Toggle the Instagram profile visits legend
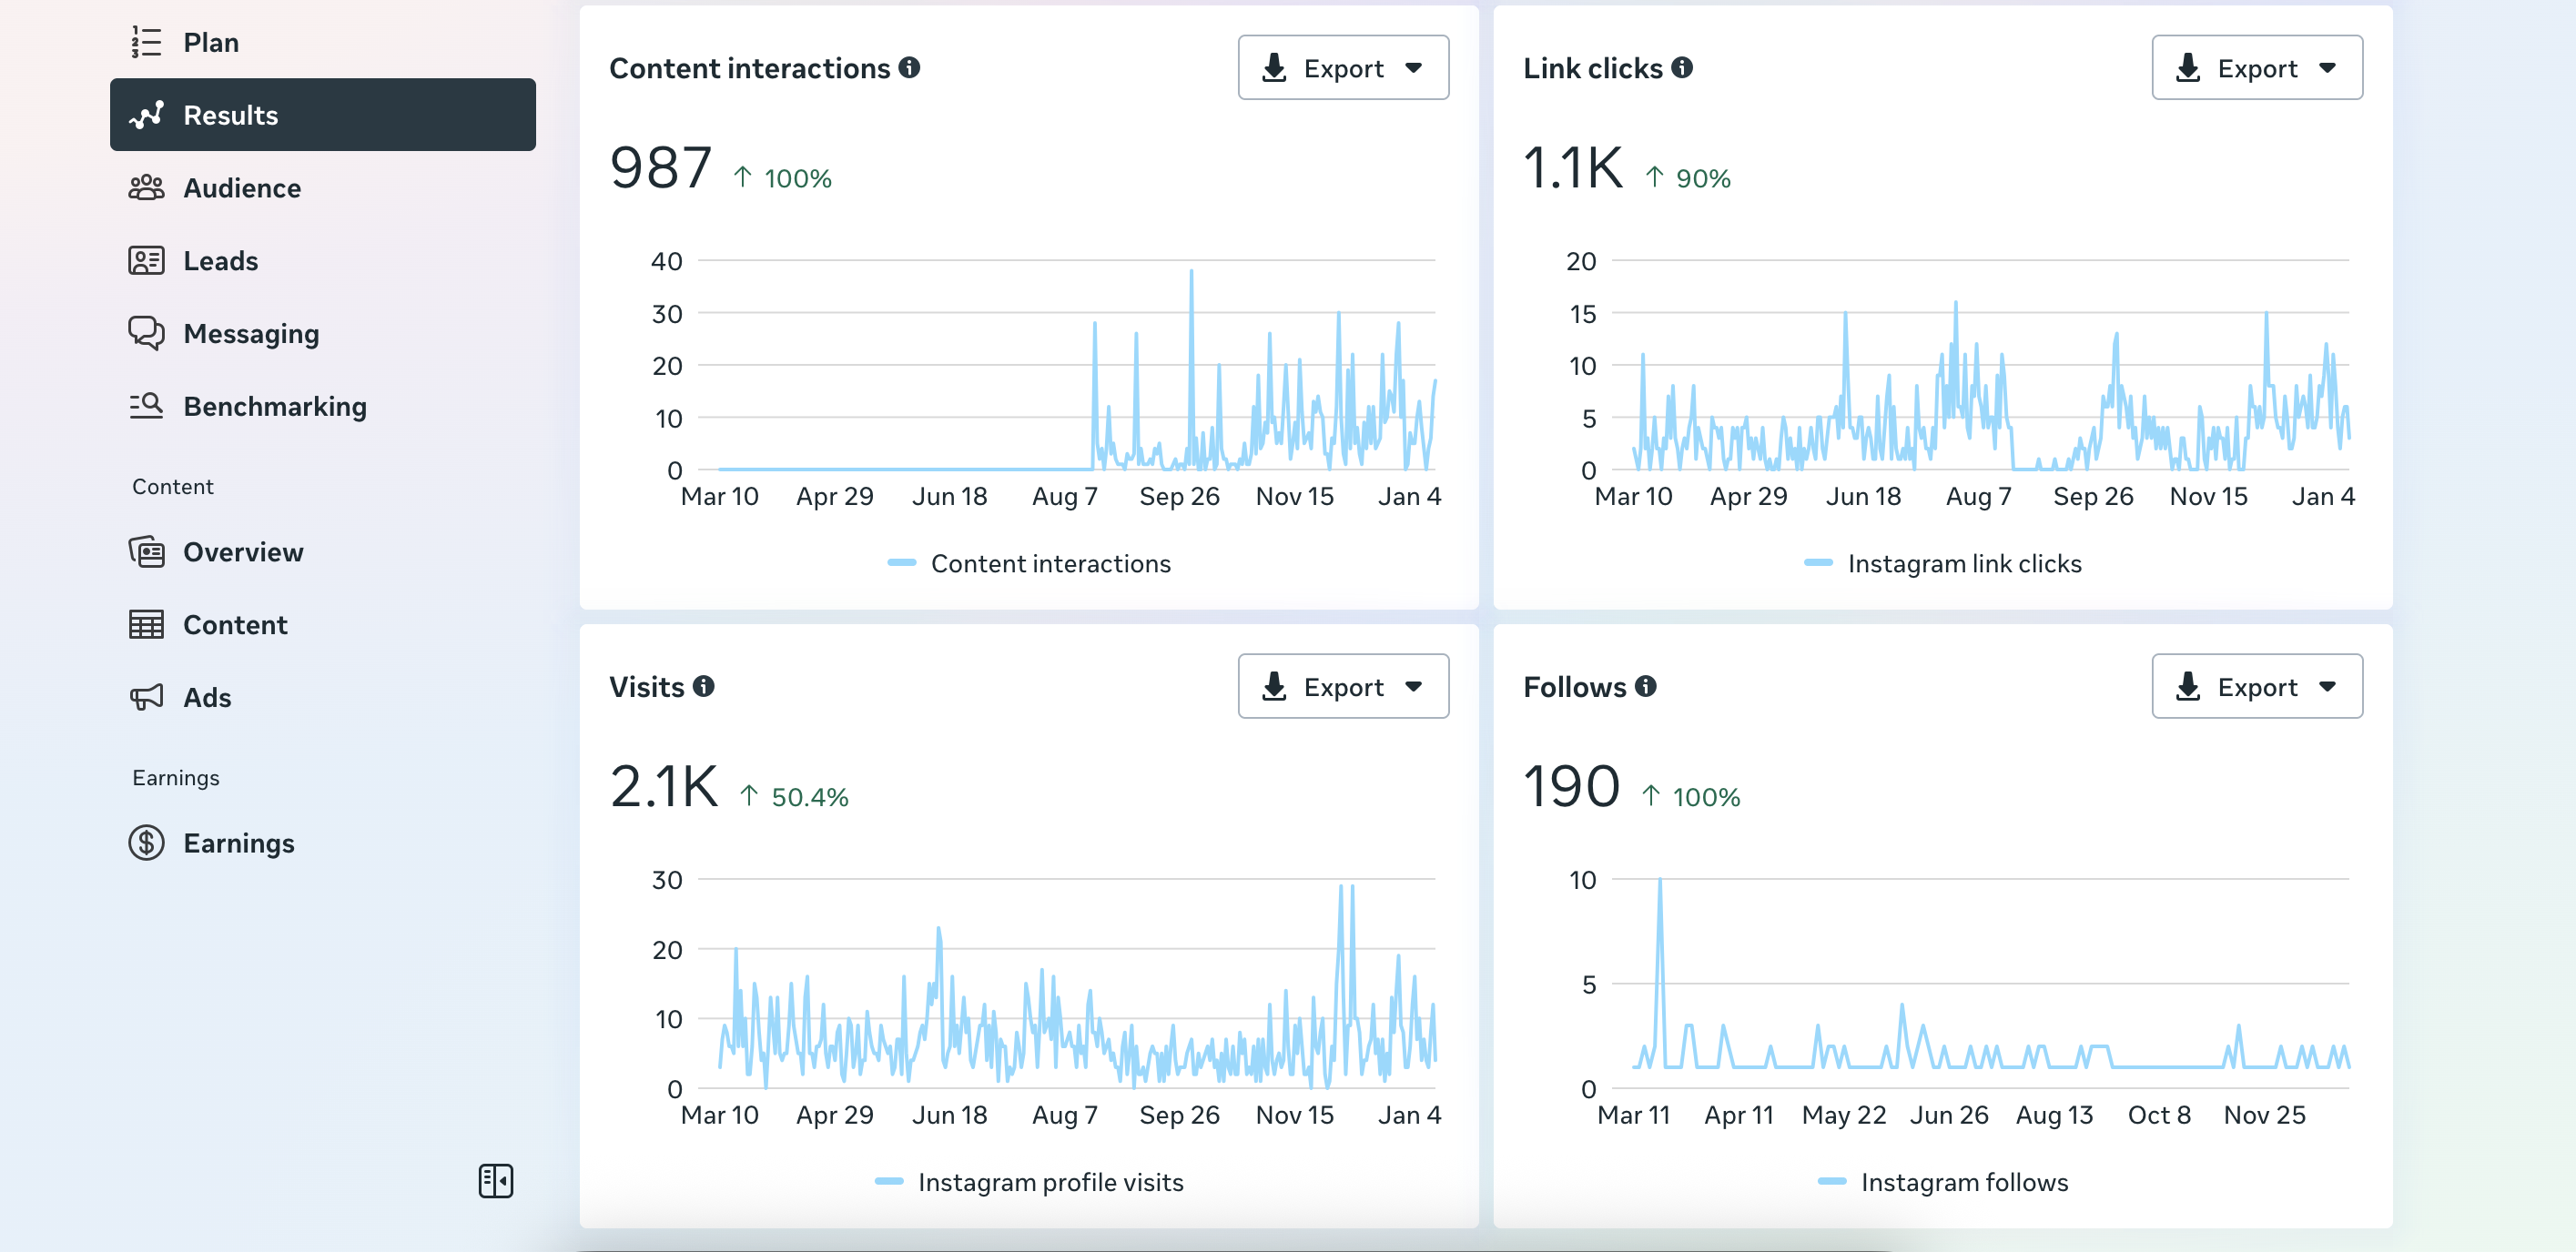2576x1252 pixels. click(x=1029, y=1182)
